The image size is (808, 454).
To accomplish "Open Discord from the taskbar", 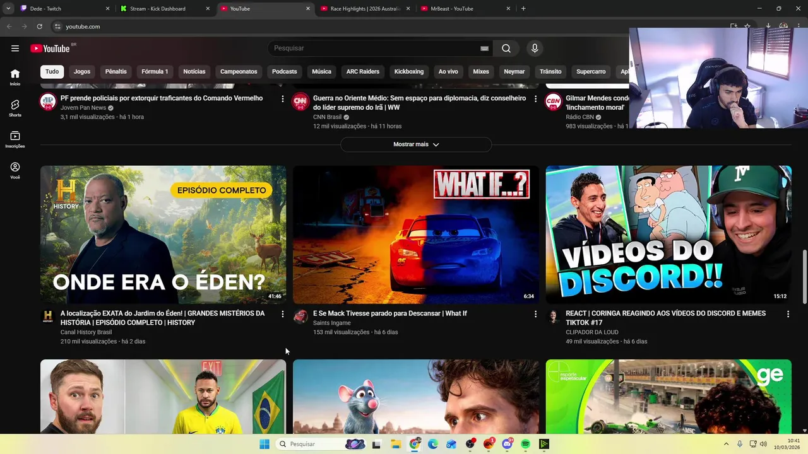I will point(507,445).
